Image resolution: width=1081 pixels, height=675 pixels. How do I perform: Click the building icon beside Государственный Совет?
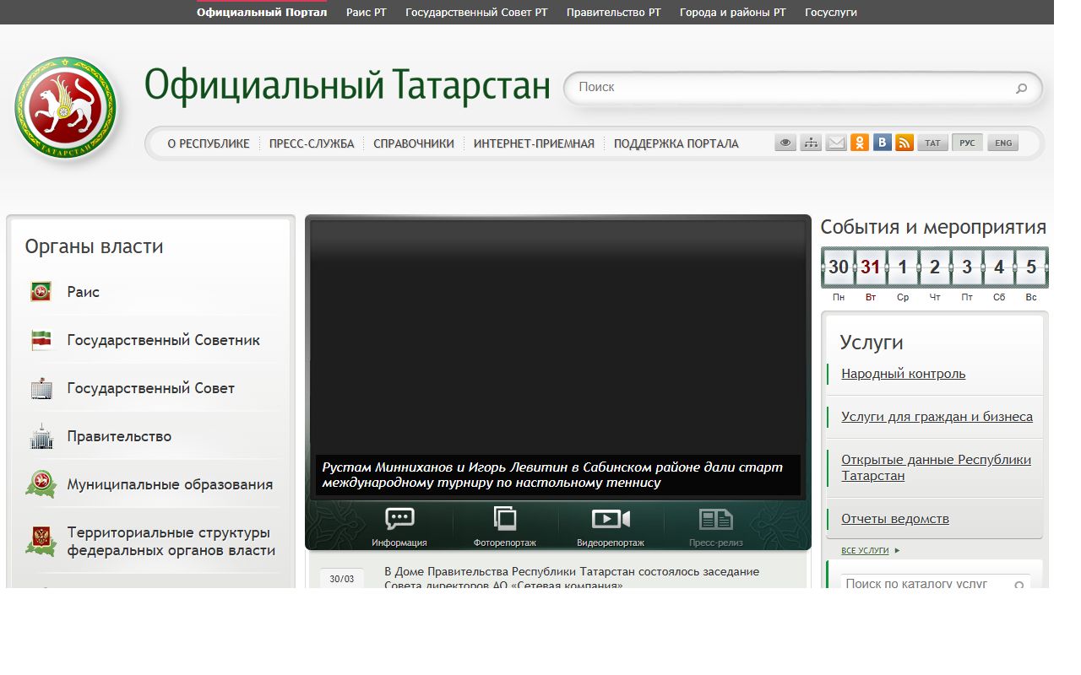(41, 388)
